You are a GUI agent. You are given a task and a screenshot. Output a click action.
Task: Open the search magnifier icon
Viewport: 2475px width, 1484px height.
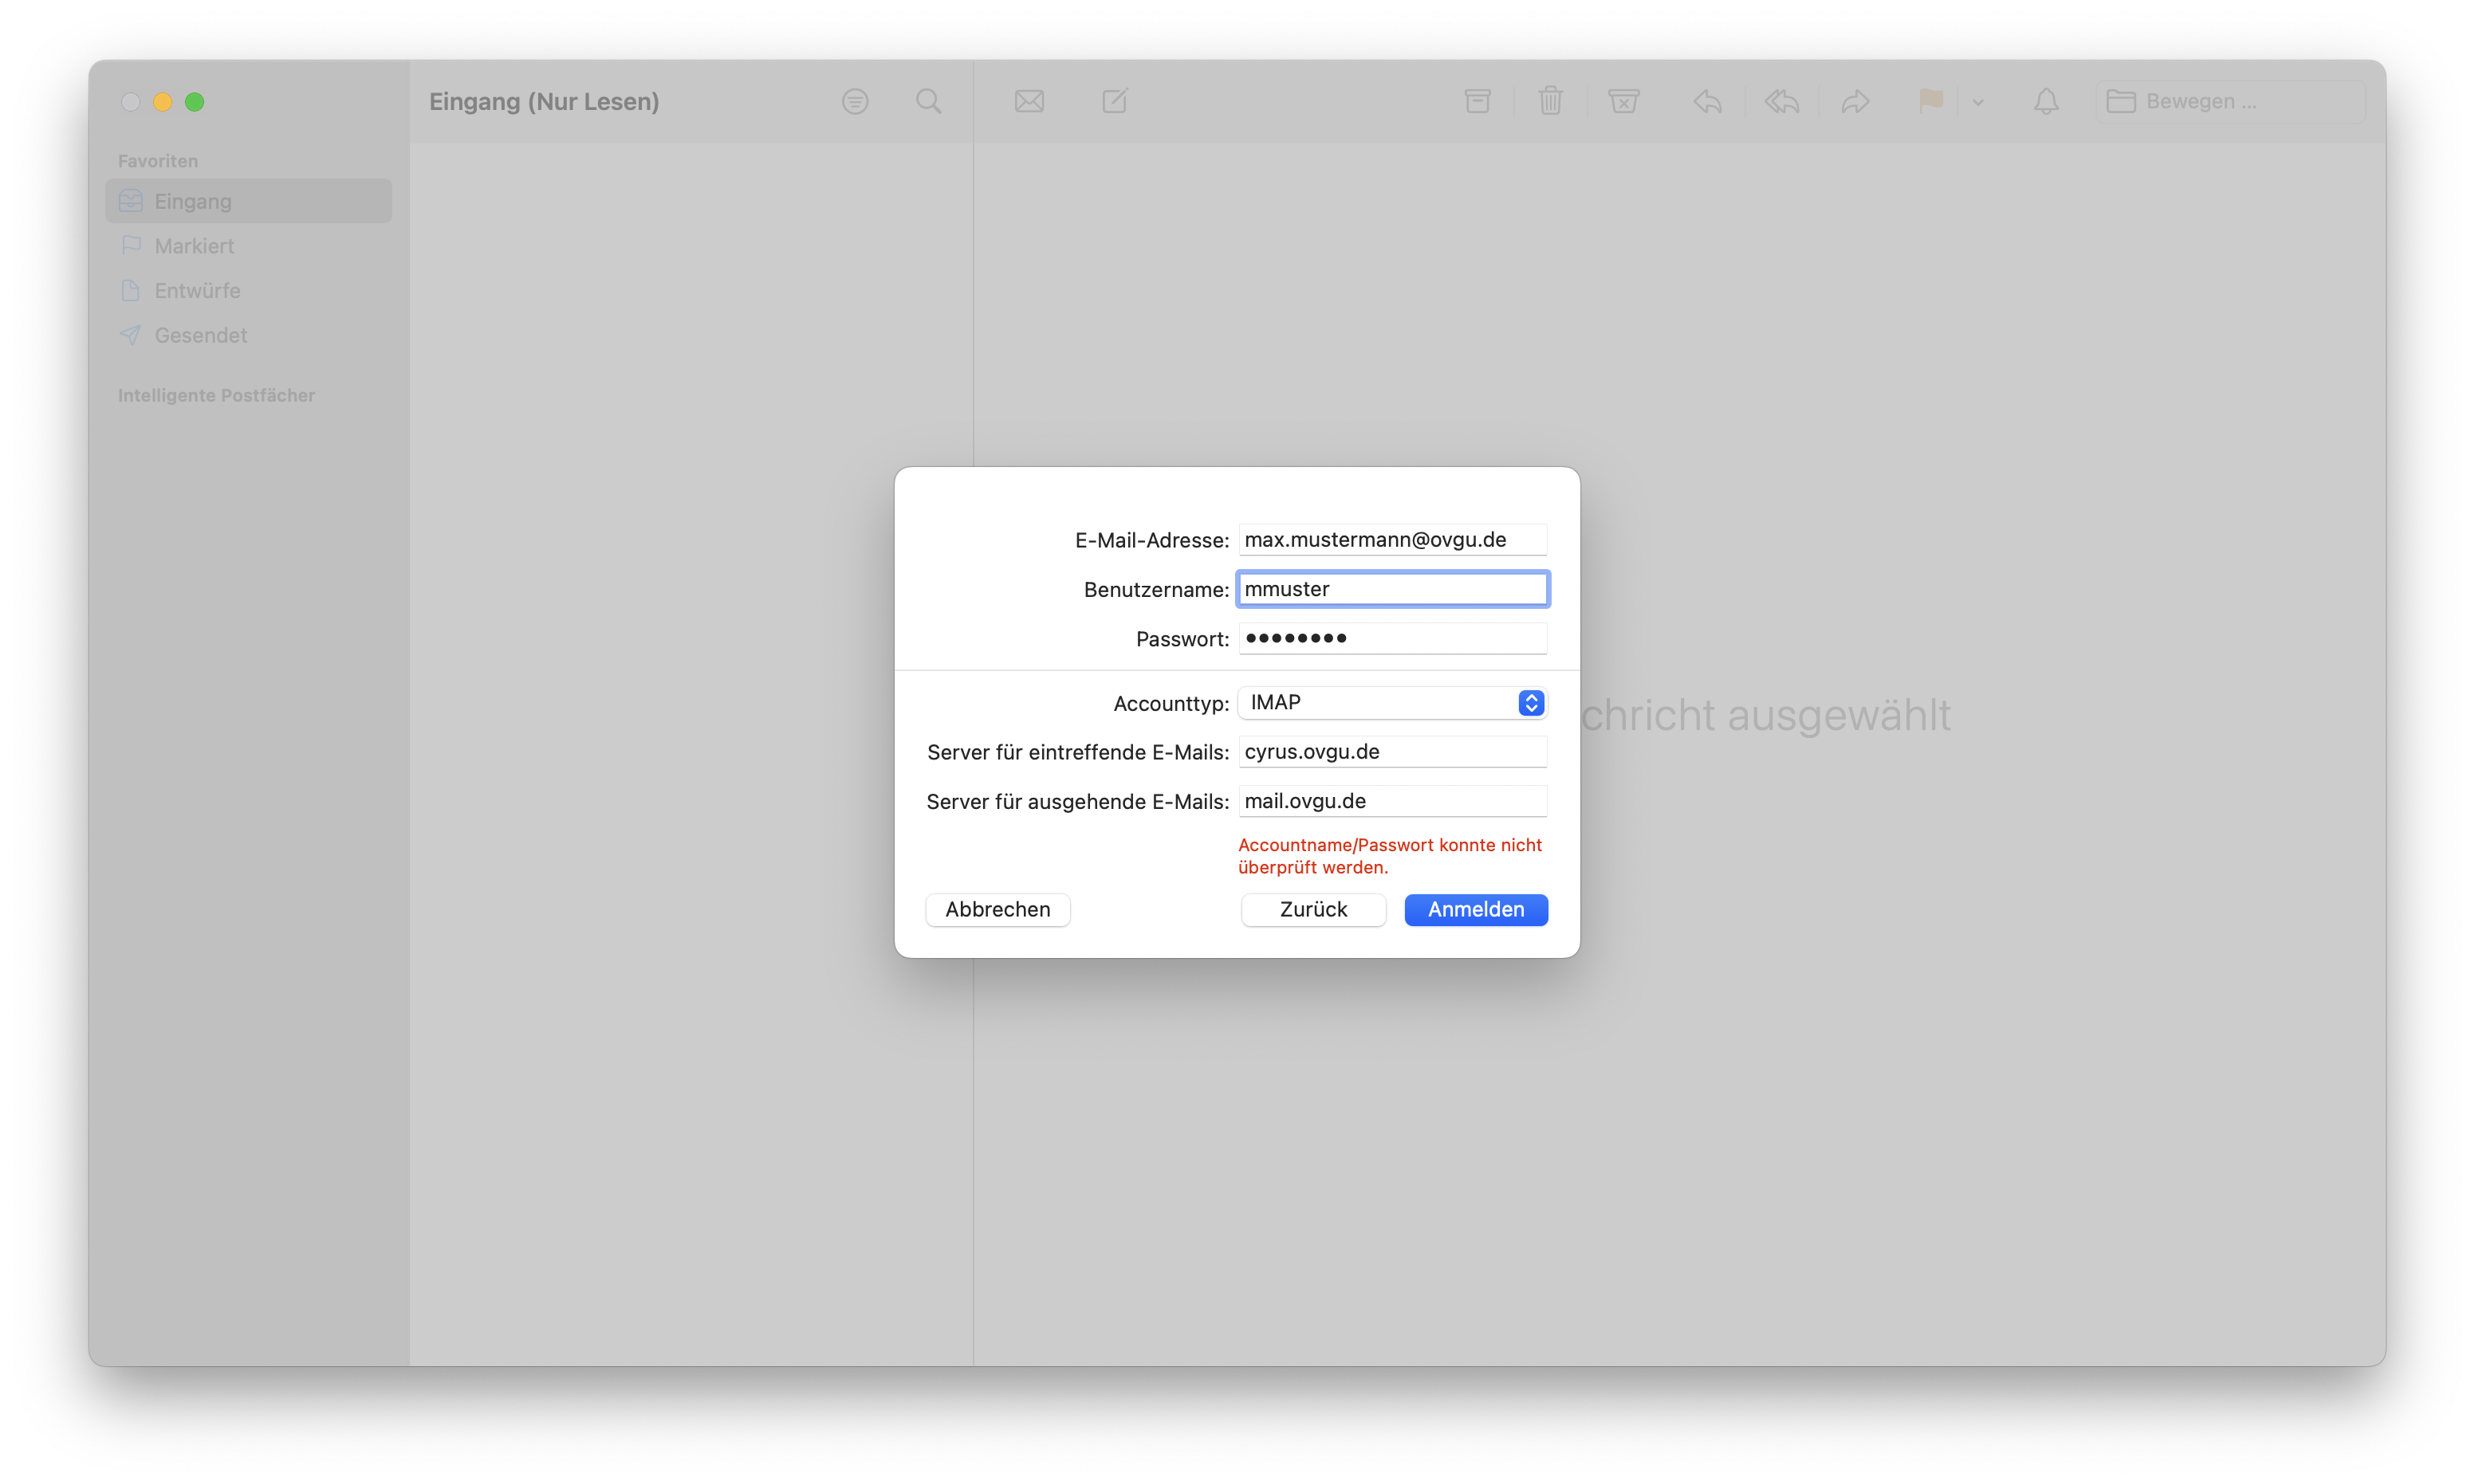(x=928, y=101)
